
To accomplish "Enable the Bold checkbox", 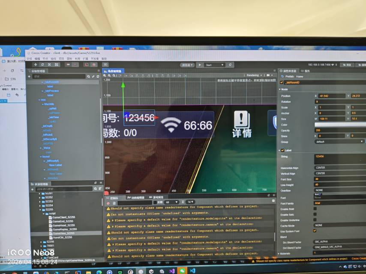I will coord(315,209).
